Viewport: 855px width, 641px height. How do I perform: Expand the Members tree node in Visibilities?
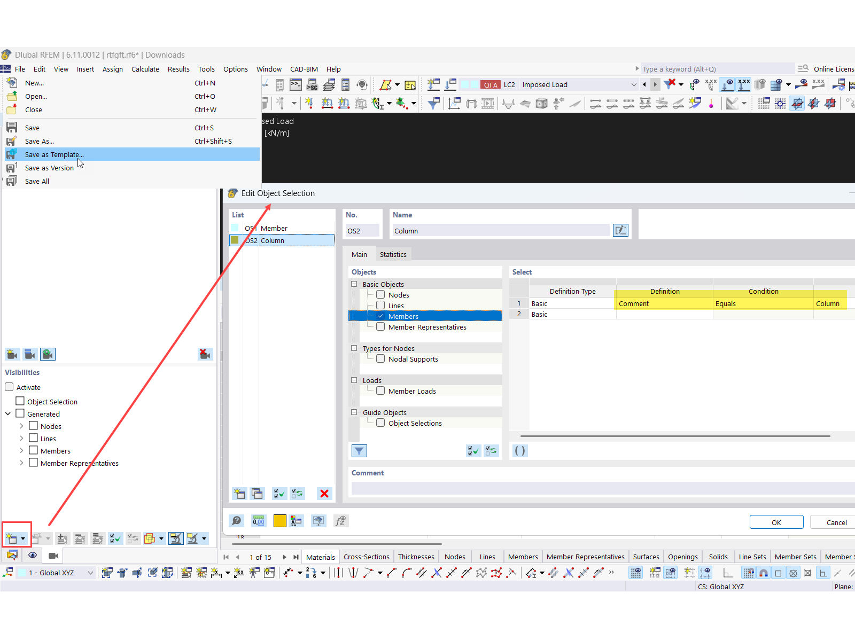pos(21,450)
